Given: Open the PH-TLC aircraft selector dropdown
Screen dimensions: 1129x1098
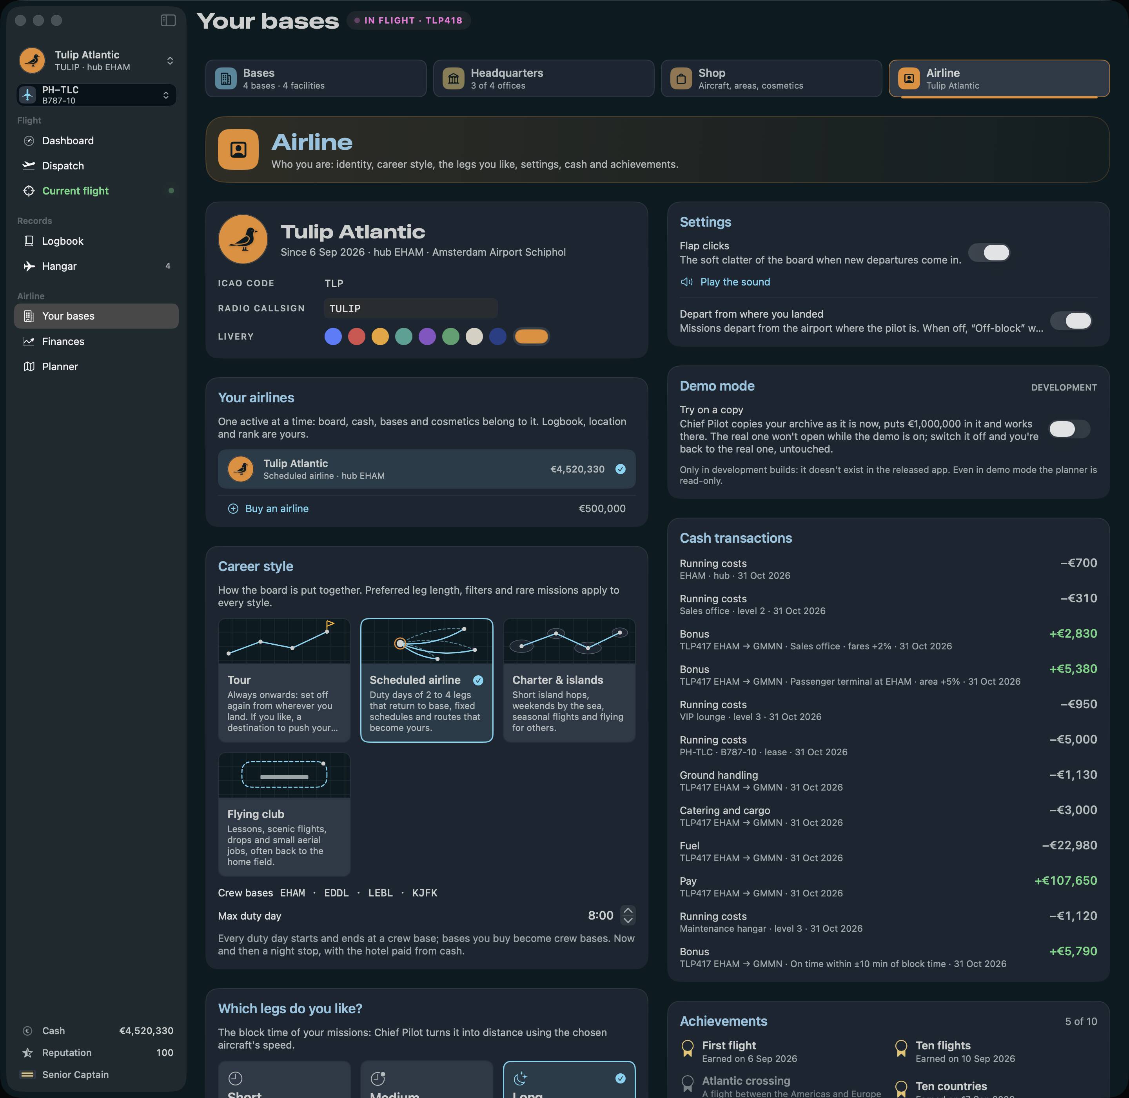Looking at the screenshot, I should [x=165, y=95].
